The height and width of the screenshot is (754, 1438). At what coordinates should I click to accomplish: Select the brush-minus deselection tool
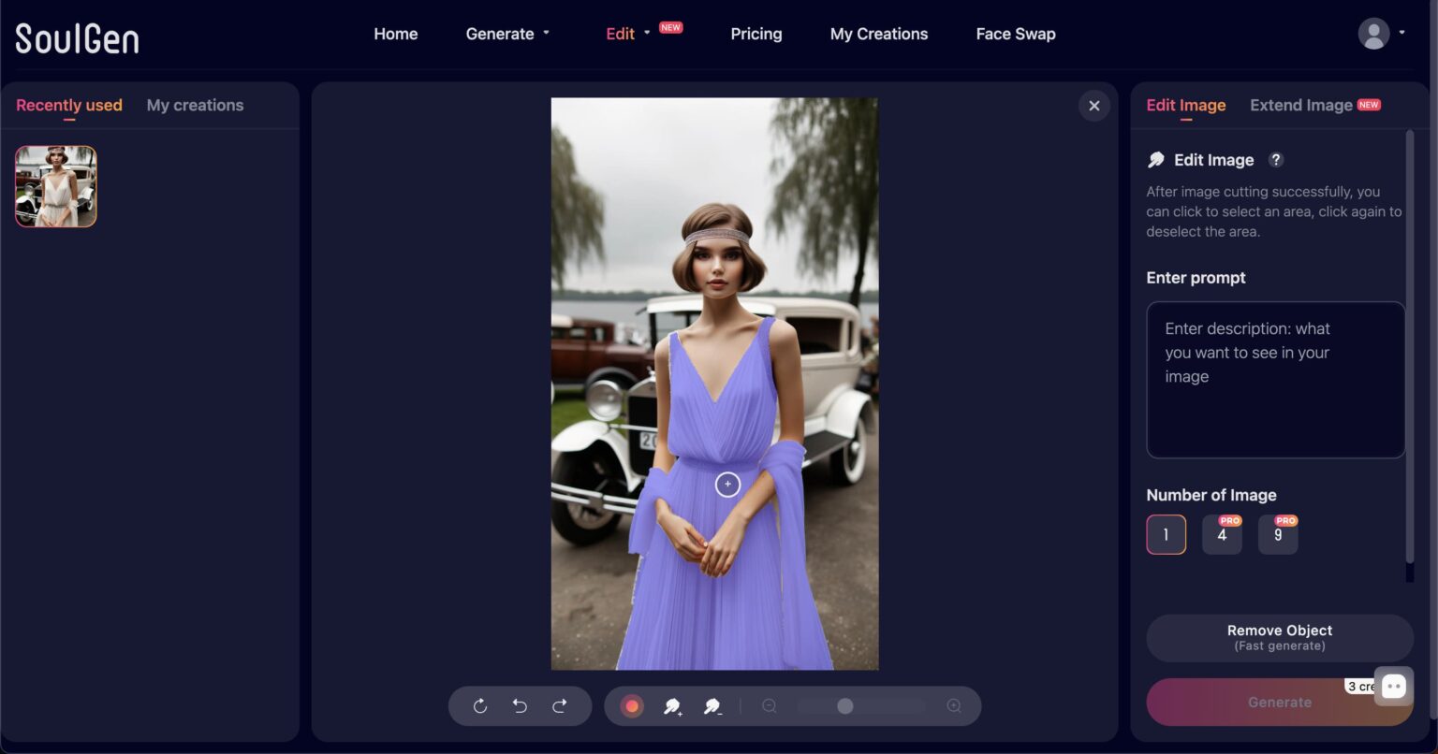(x=712, y=706)
